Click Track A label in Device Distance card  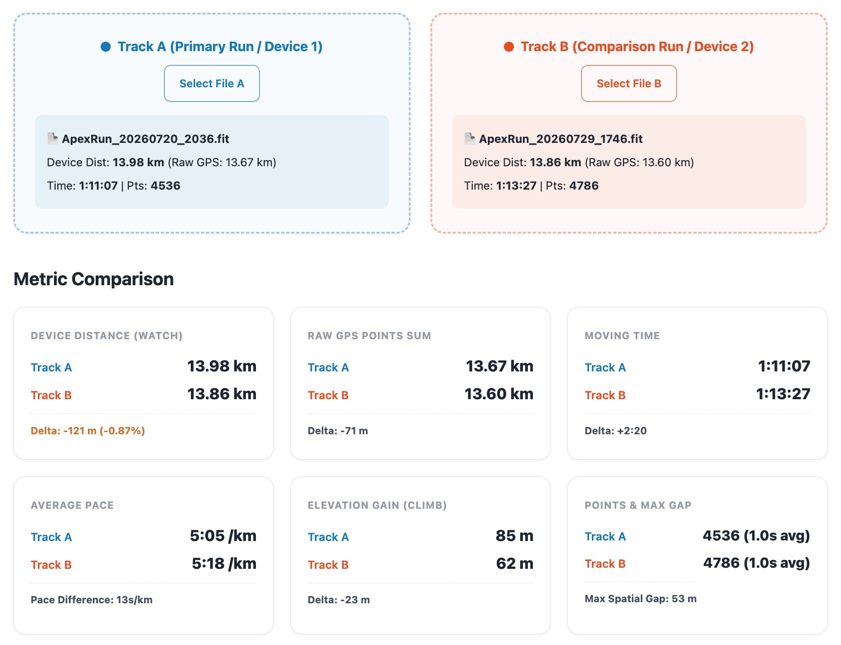coord(51,368)
